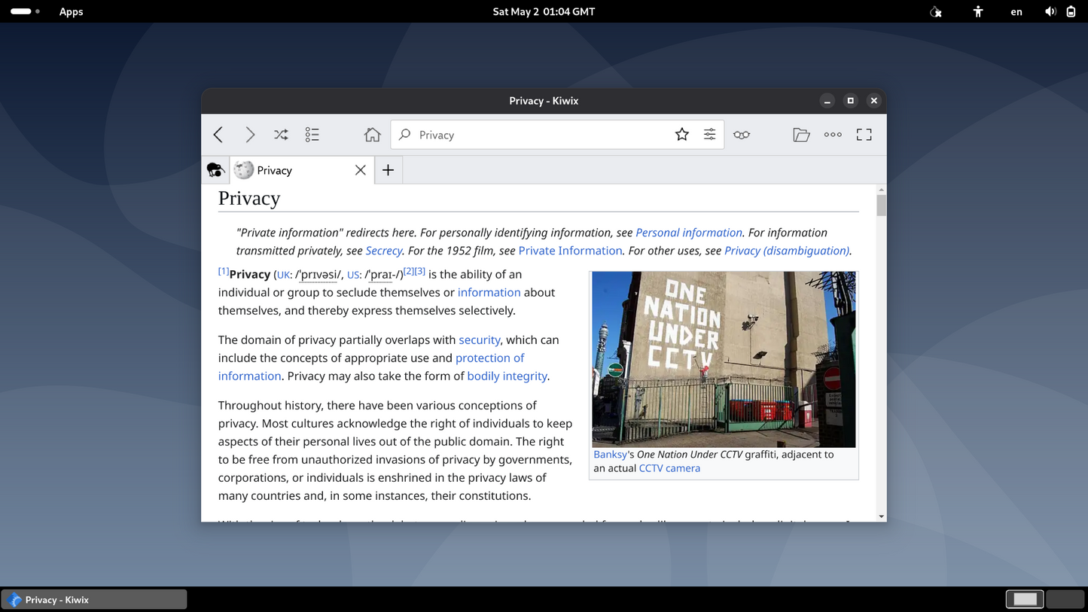This screenshot has width=1088, height=612.
Task: Open the Kiwix library tab icon
Action: tap(215, 170)
